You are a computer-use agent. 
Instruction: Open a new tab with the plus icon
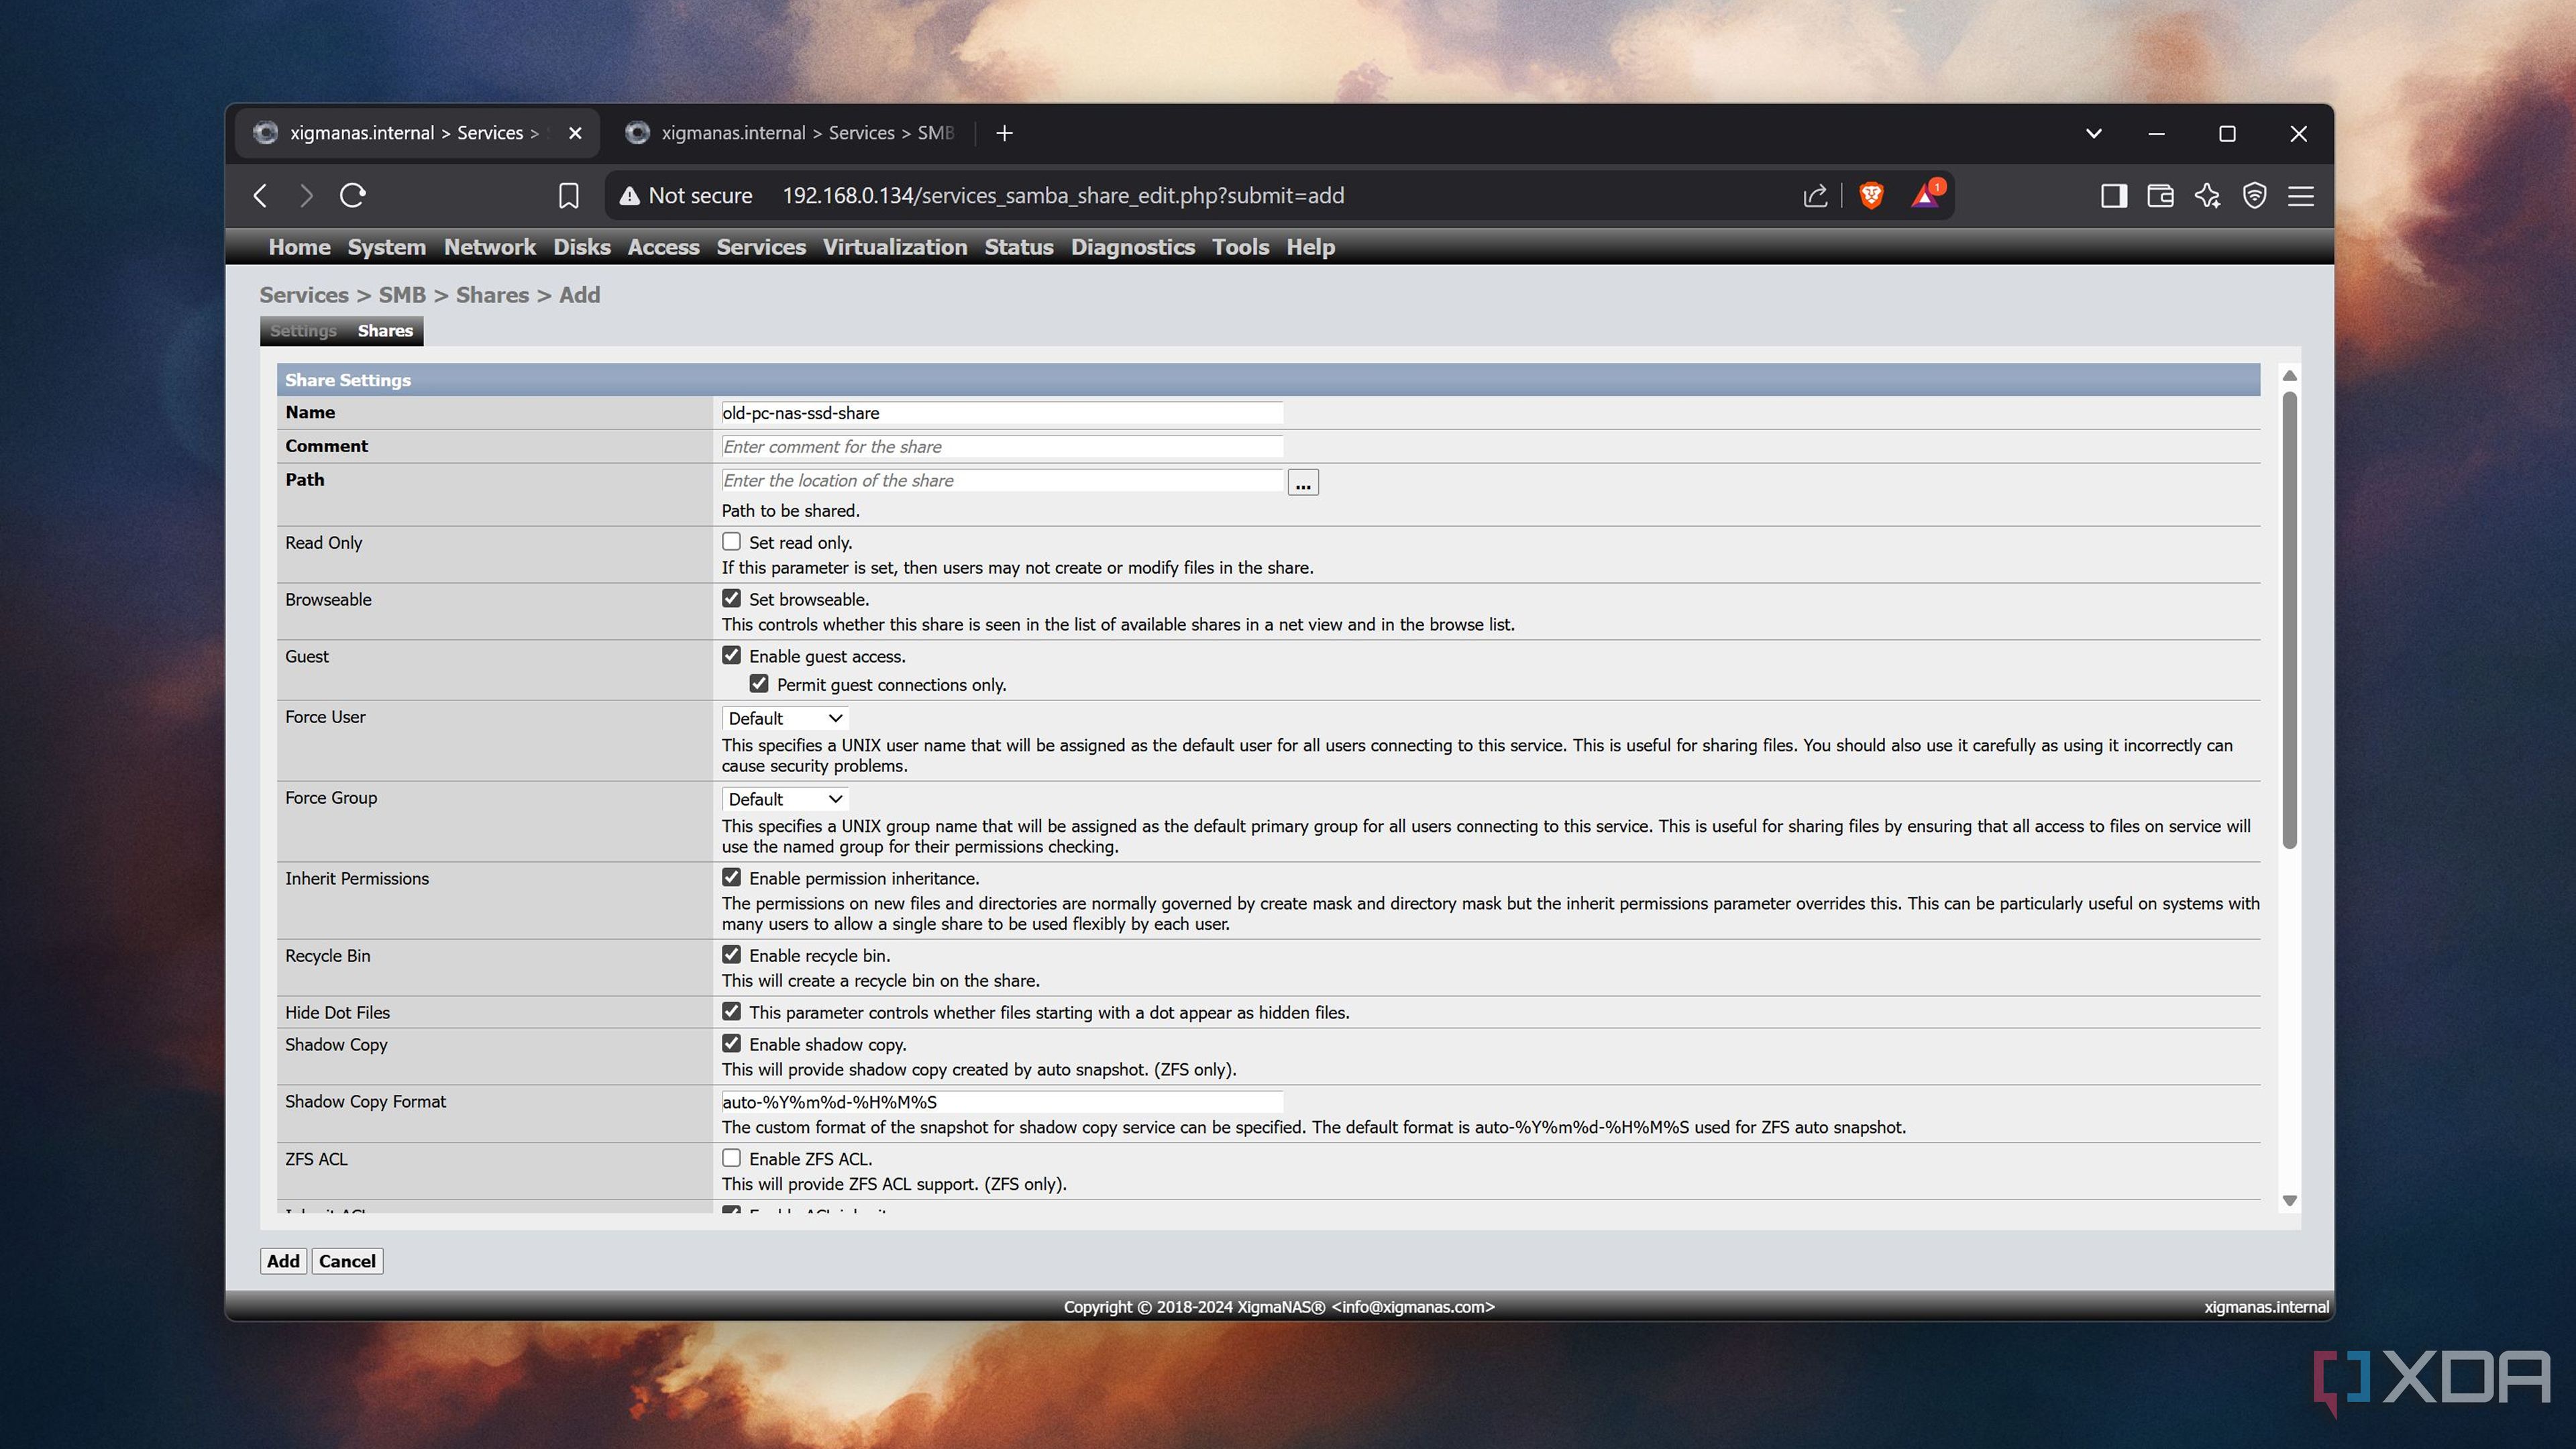[1005, 133]
